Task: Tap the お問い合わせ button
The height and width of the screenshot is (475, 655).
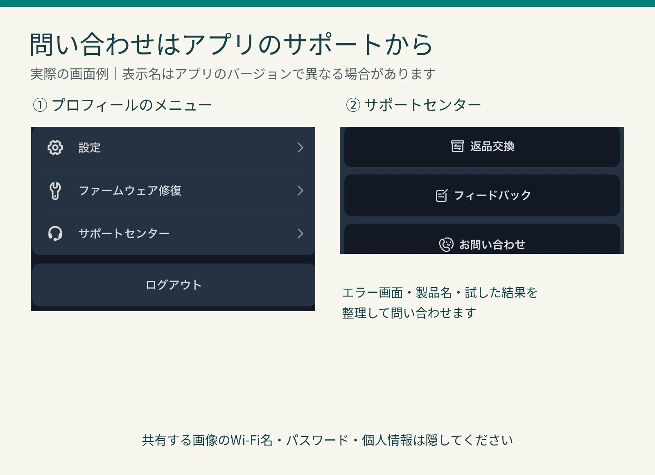Action: (x=482, y=239)
